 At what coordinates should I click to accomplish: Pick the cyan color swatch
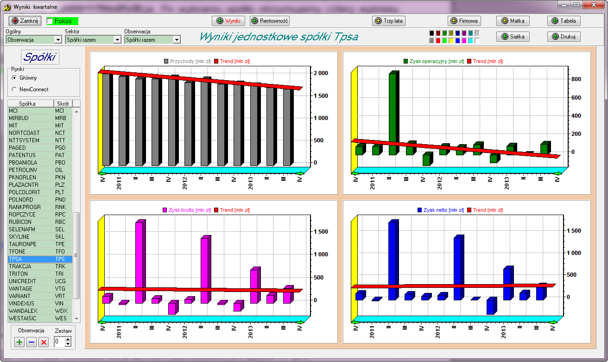[x=471, y=41]
